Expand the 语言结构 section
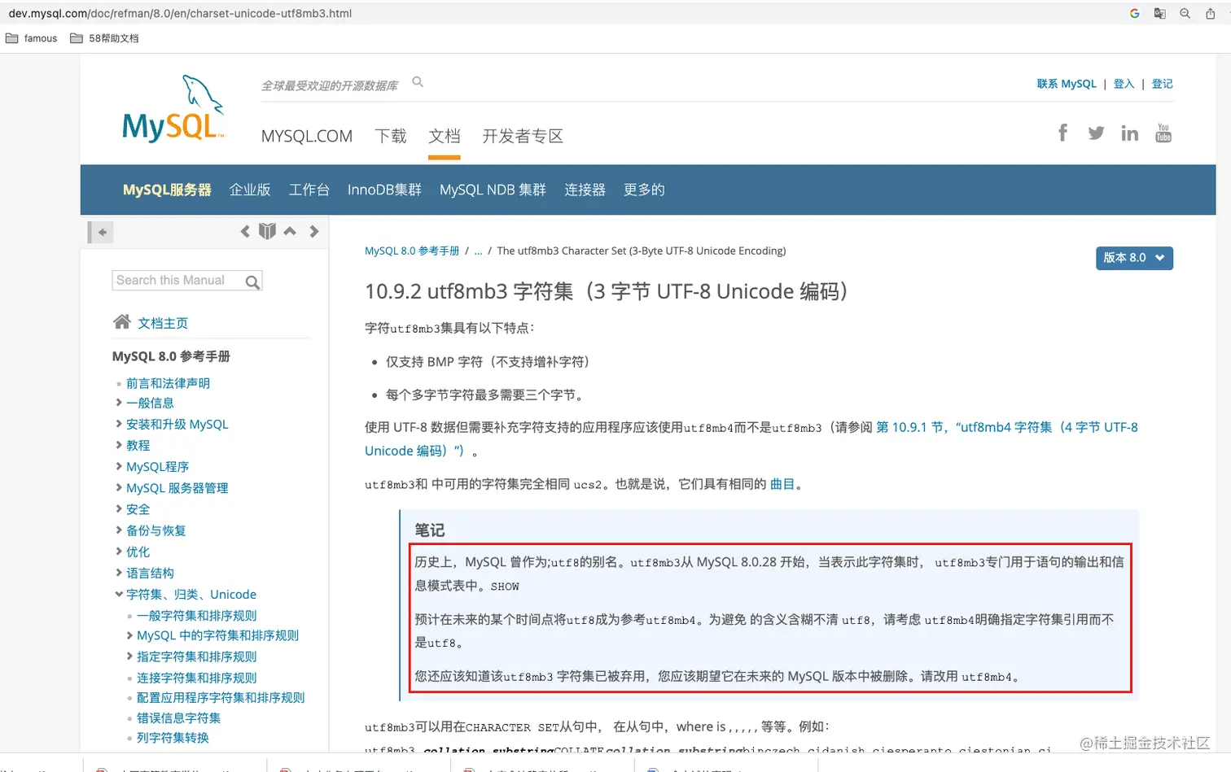 119,572
